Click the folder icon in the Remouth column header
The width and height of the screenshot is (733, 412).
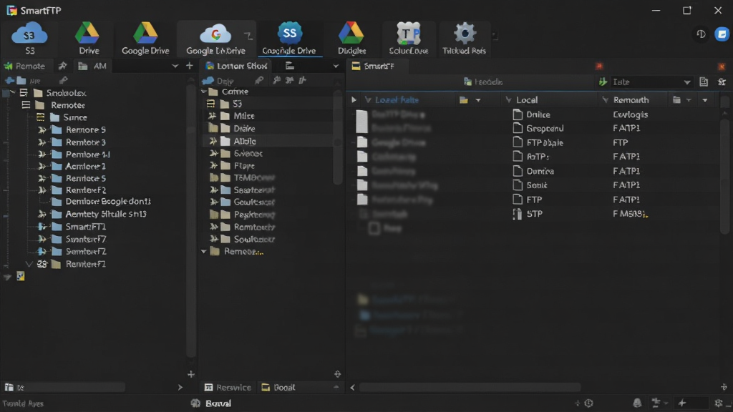(x=676, y=99)
